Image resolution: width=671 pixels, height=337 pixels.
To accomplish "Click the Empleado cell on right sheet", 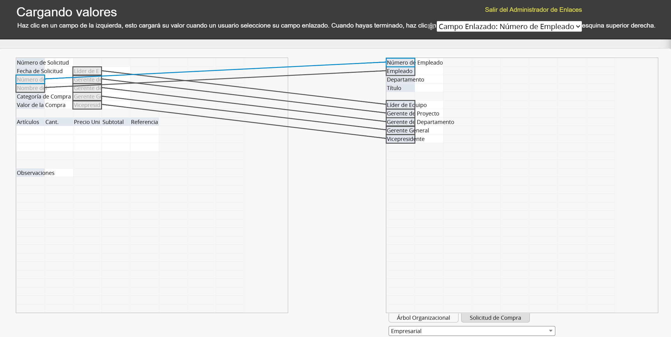I will [x=400, y=71].
